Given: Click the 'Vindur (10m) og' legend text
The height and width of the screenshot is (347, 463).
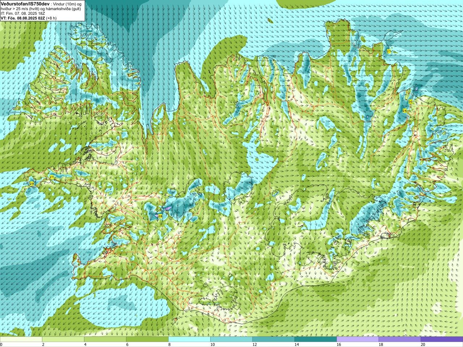Looking at the screenshot, I should (x=67, y=4).
